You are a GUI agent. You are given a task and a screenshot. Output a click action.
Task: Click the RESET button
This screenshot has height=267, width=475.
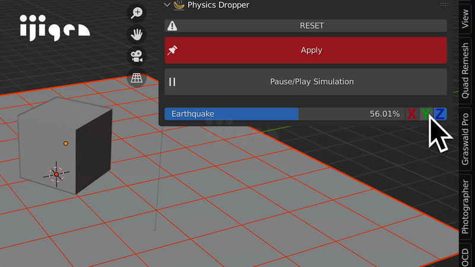(306, 26)
